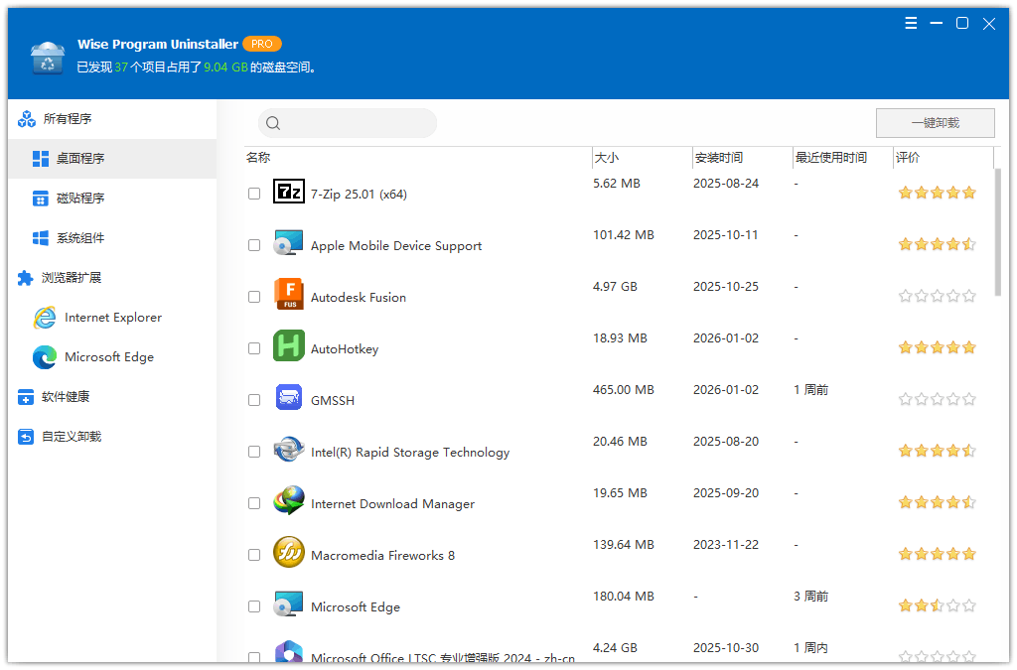Screen dimensions: 1017x670
Task: Tick the Apple Mobile Device Support checkbox
Action: [254, 245]
